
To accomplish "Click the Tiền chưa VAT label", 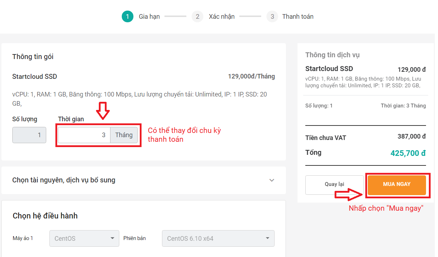I will [326, 138].
